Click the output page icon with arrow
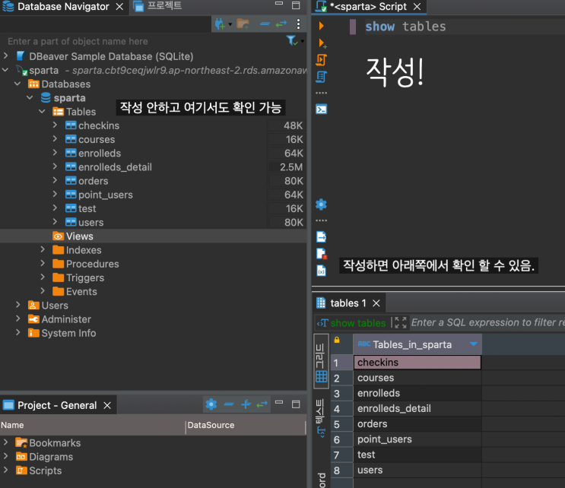Viewport: 565px width, 488px height. tap(321, 236)
